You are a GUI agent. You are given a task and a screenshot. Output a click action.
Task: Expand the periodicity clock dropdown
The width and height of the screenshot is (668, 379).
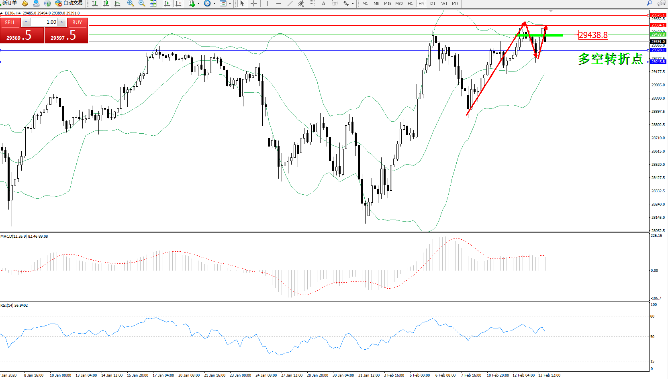(214, 4)
